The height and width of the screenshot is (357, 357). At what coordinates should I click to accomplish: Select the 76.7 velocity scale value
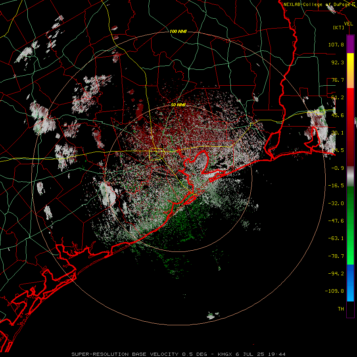coord(338,80)
